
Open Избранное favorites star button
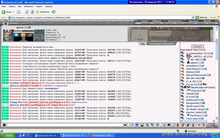(43, 12)
